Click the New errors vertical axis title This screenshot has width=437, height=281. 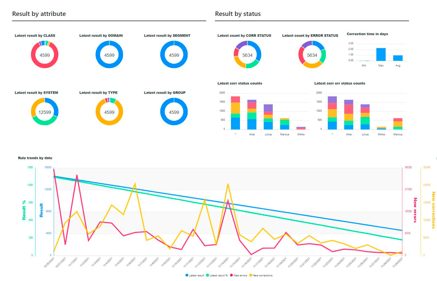point(415,210)
